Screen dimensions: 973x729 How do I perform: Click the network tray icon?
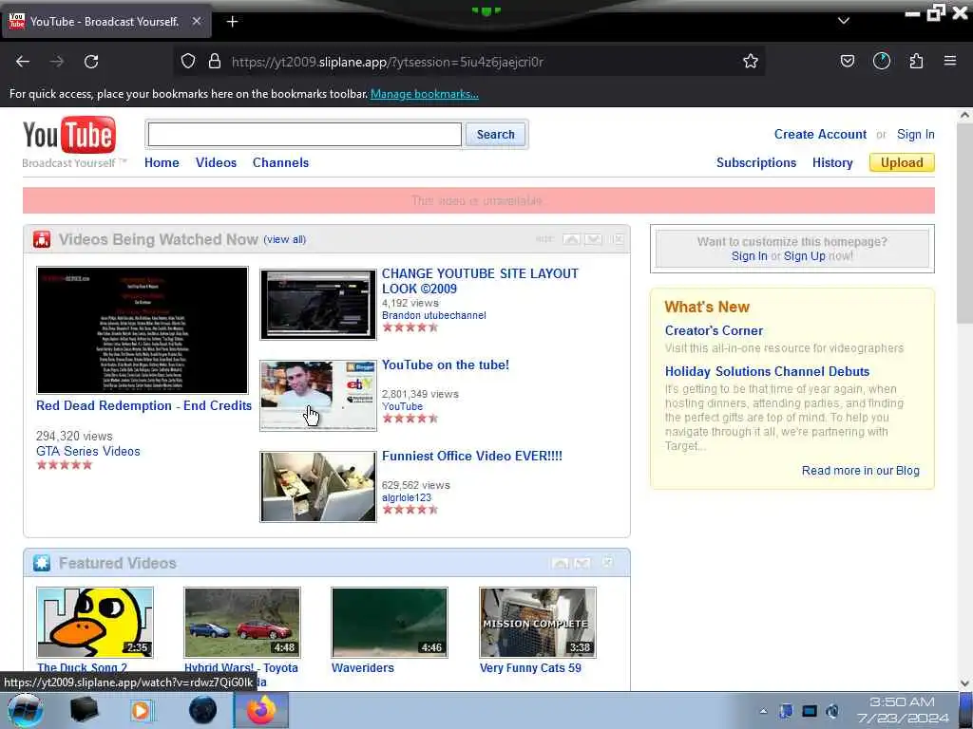tap(810, 711)
